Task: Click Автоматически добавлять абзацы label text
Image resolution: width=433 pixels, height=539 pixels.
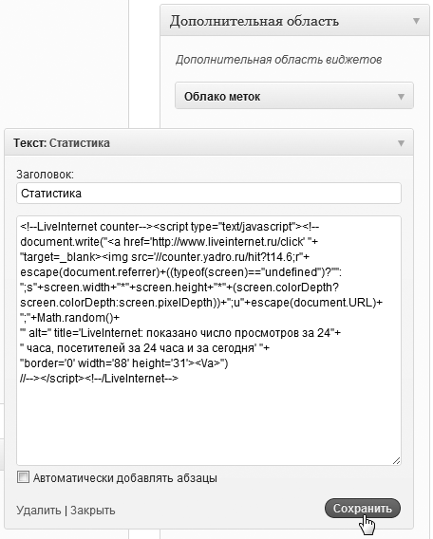Action: (125, 478)
